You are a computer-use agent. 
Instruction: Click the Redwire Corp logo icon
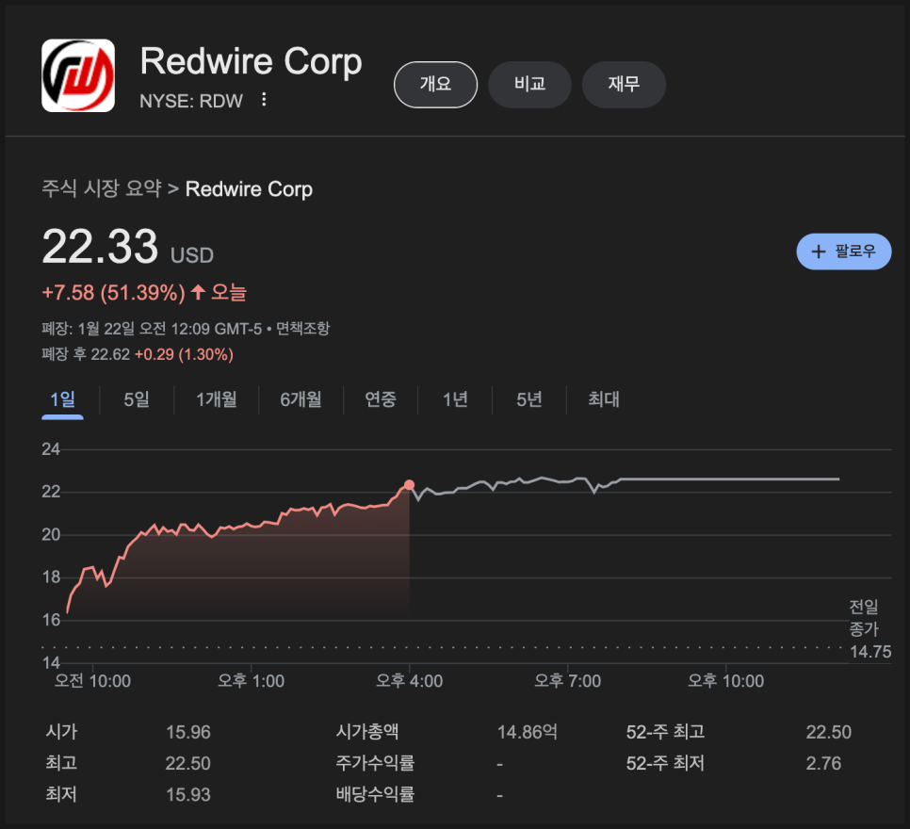[x=78, y=75]
